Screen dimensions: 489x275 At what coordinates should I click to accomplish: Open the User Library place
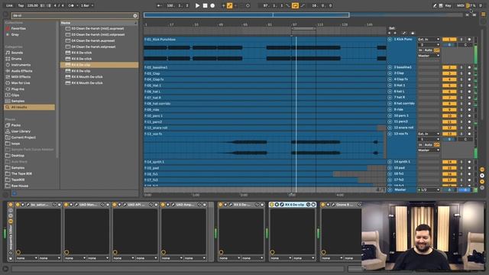point(21,131)
